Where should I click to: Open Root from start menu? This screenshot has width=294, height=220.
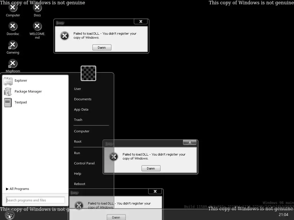click(78, 142)
